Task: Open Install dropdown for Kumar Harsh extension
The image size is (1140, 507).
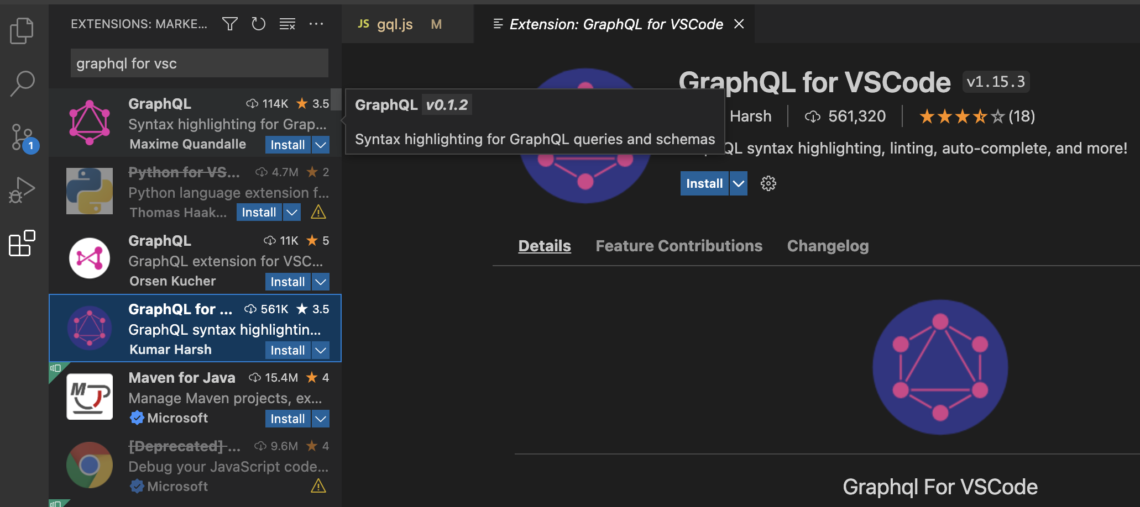Action: pos(321,350)
